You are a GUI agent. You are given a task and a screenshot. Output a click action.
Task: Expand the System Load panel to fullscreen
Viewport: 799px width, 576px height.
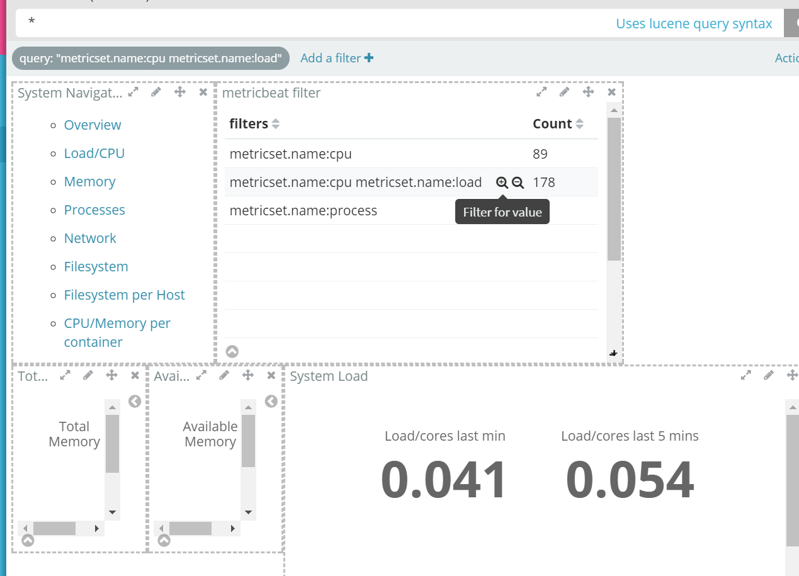(745, 375)
